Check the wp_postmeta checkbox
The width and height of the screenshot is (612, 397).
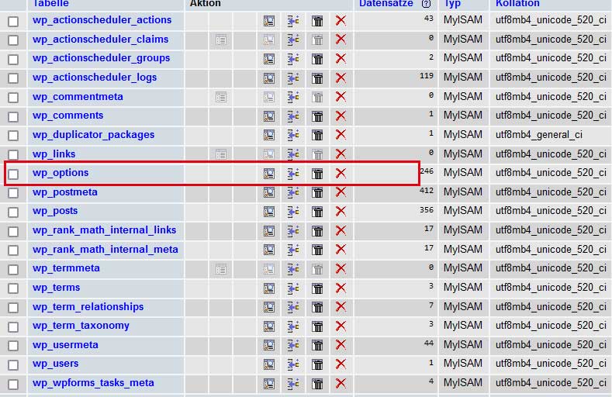13,193
